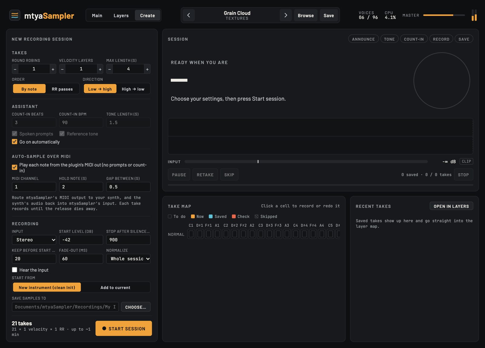
Task: Click the Tone Length field
Action: pyautogui.click(x=128, y=123)
